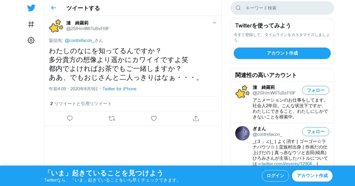
Task: Click the アカウント作成 button in sidebar panel
Action: coord(282,53)
